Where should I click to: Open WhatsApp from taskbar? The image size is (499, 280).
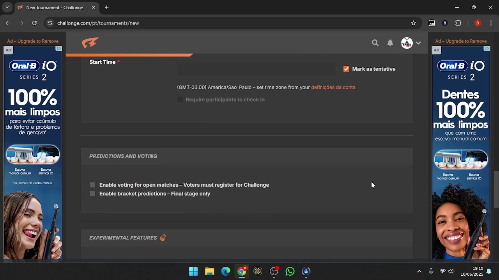click(x=290, y=271)
